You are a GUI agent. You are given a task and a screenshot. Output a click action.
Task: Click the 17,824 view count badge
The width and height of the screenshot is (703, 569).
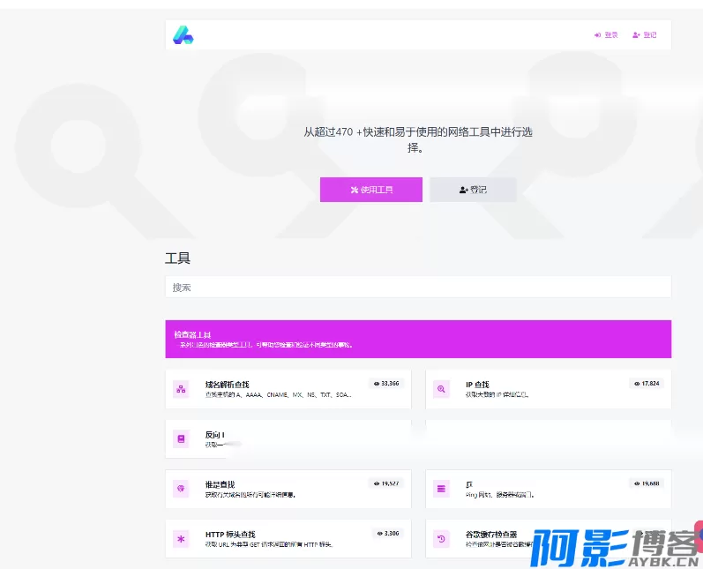click(x=647, y=384)
